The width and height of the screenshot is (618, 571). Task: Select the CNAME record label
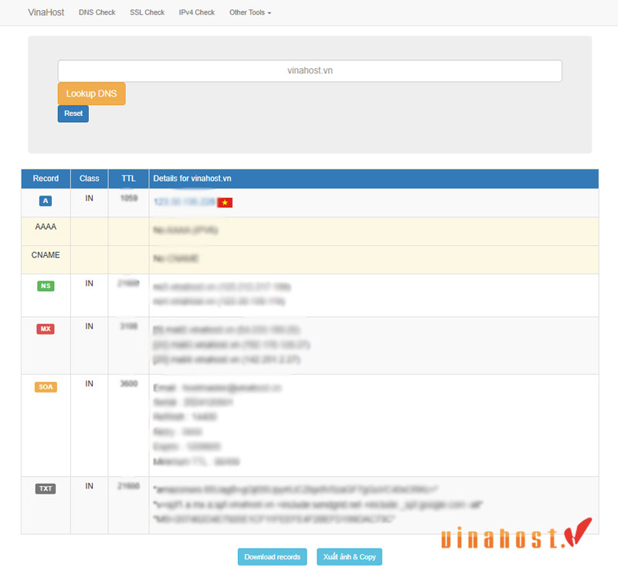pyautogui.click(x=46, y=255)
